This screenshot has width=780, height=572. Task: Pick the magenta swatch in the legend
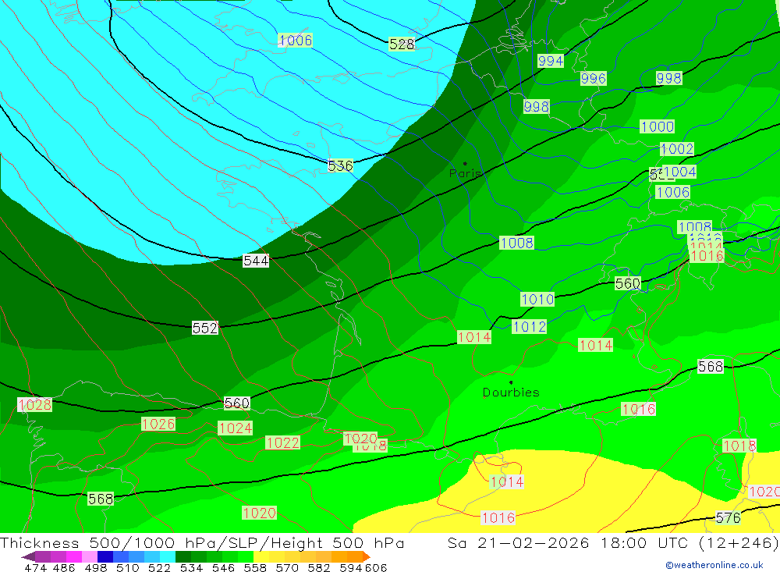coord(74,556)
